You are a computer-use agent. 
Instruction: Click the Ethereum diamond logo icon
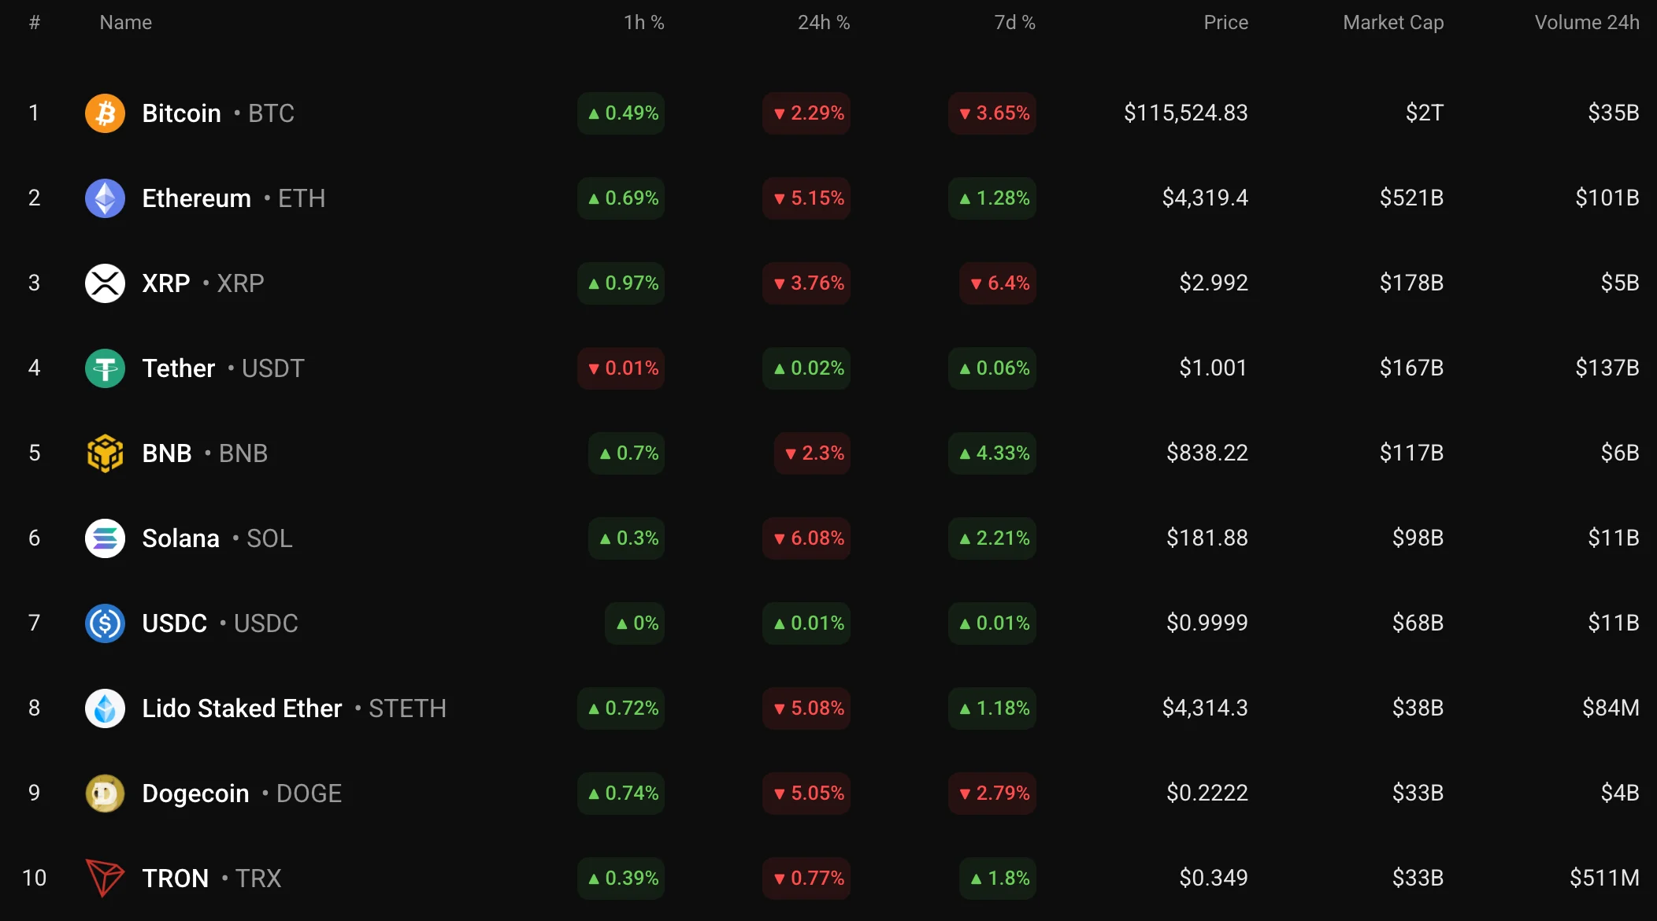pyautogui.click(x=105, y=198)
